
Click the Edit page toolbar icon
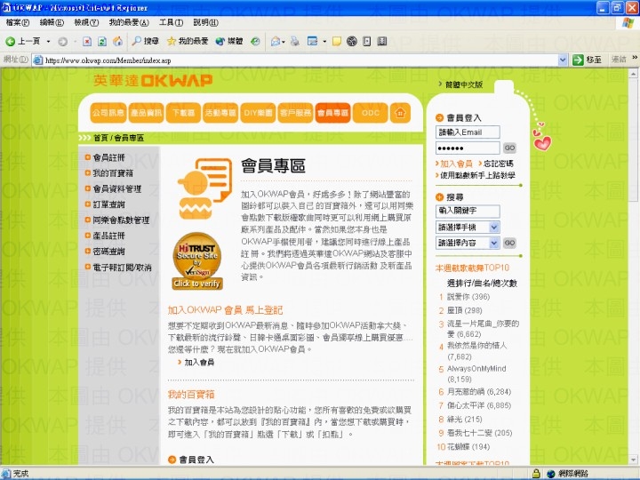click(x=312, y=41)
